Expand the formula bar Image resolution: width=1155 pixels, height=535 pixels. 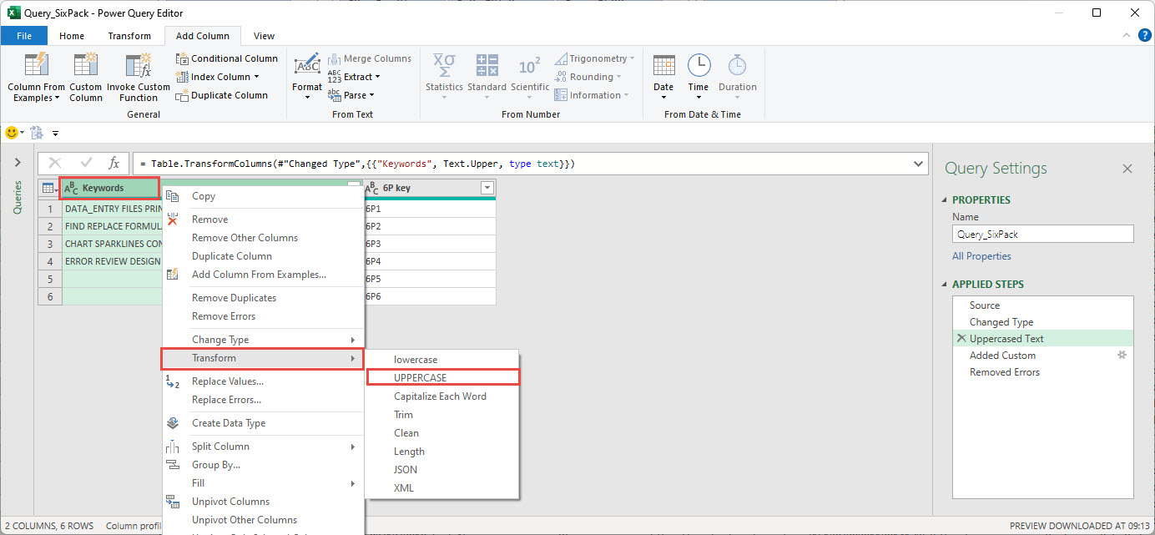(x=919, y=164)
